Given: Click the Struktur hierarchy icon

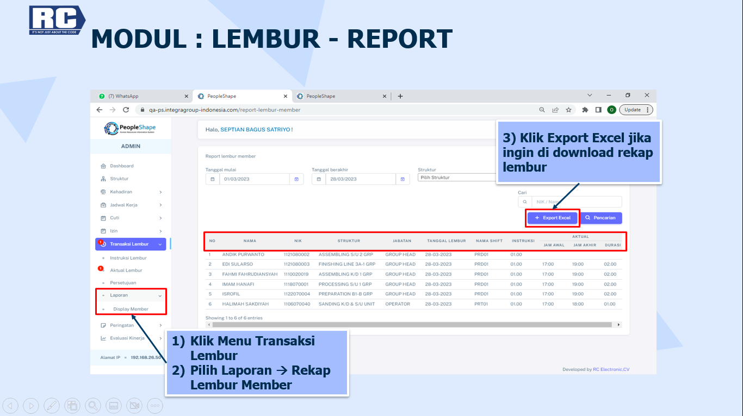Looking at the screenshot, I should tap(103, 179).
